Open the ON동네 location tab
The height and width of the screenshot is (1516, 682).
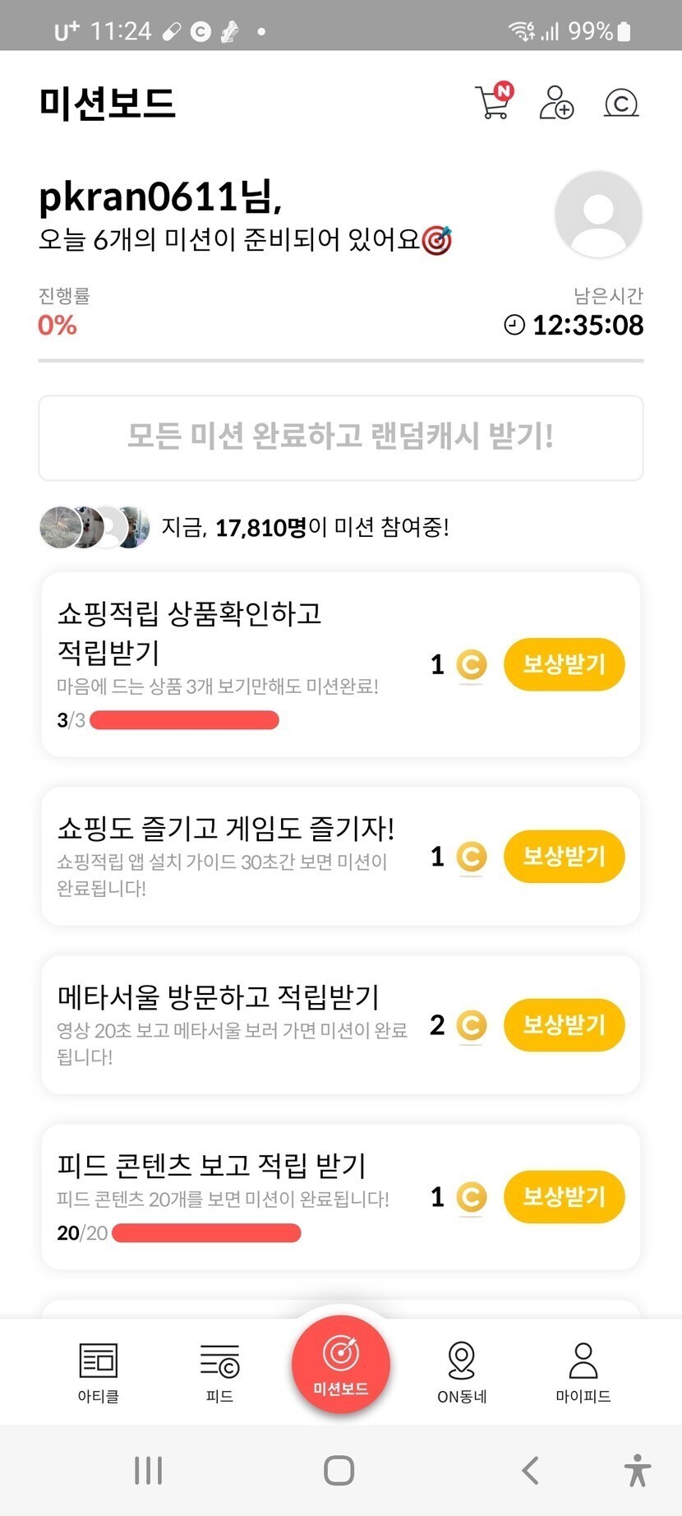[462, 1372]
